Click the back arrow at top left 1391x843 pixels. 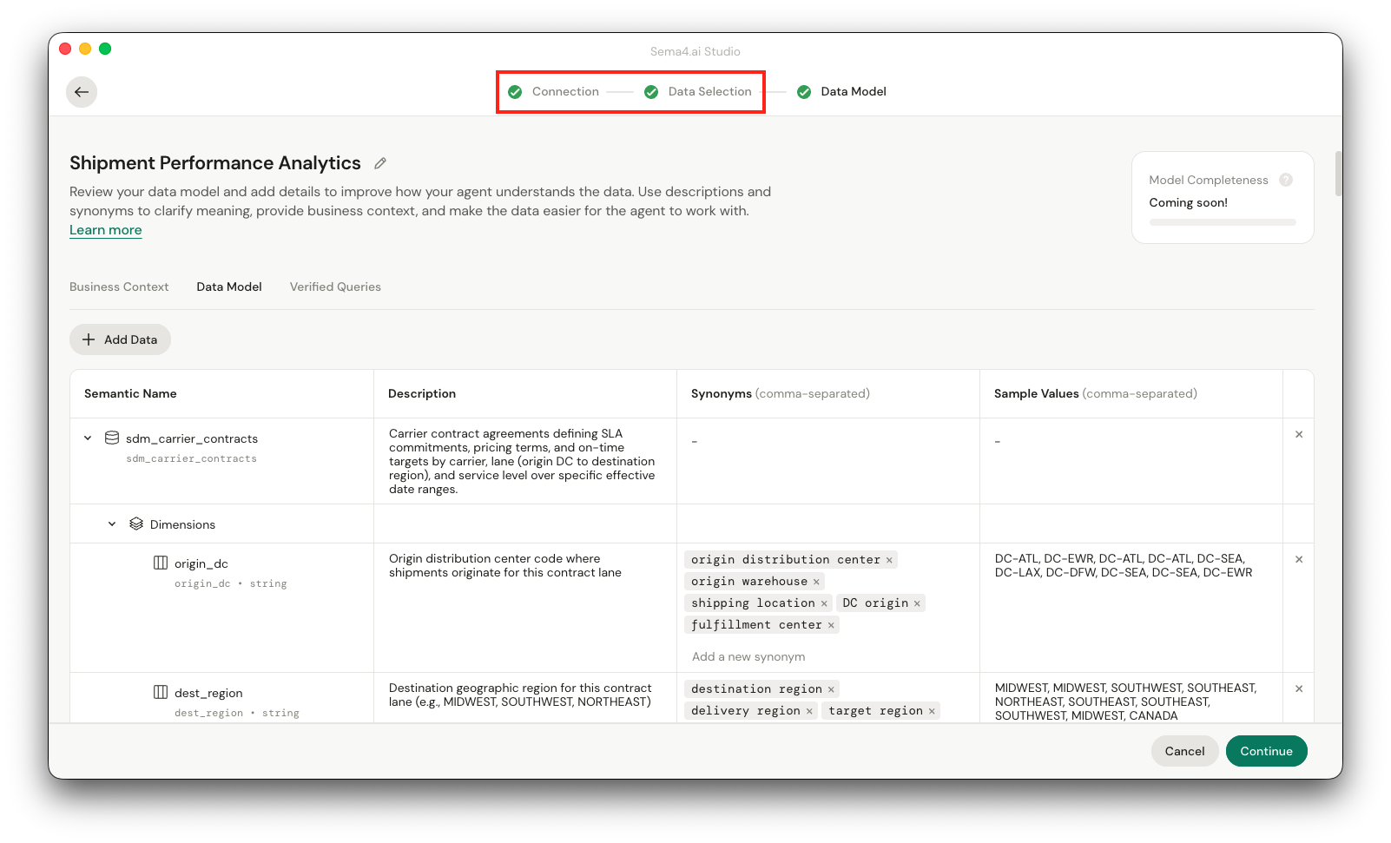click(x=82, y=91)
